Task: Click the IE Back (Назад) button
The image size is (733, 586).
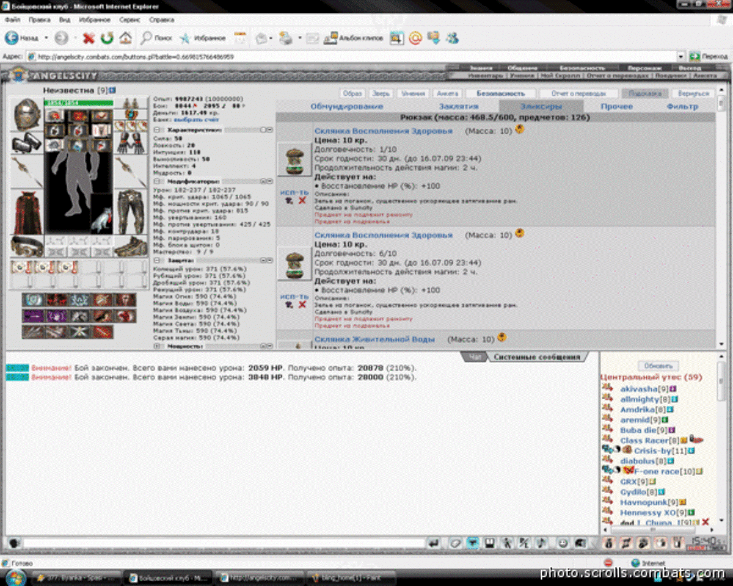Action: 23,38
